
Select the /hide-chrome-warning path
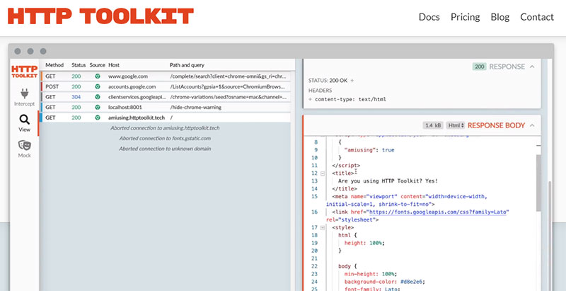196,107
